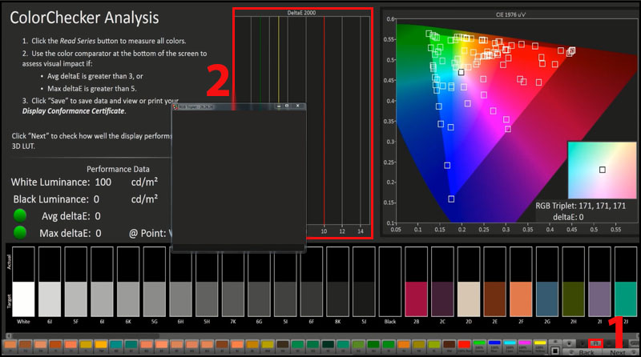Click the Avg deltaE: 0 readout
The height and width of the screenshot is (357, 641).
pyautogui.click(x=71, y=216)
